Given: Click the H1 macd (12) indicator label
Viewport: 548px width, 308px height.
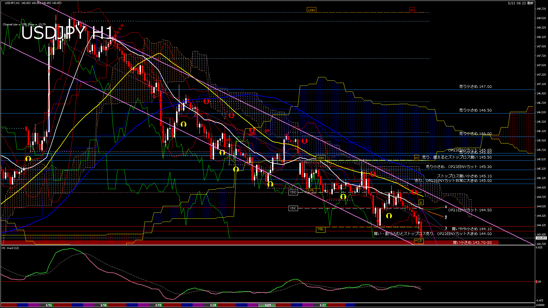Looking at the screenshot, I should click(10, 248).
